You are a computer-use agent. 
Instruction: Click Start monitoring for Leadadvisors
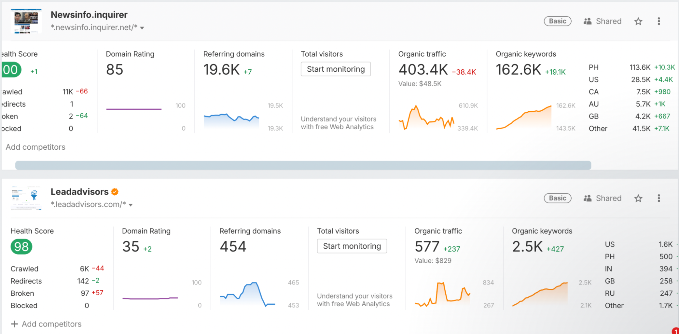pos(352,246)
